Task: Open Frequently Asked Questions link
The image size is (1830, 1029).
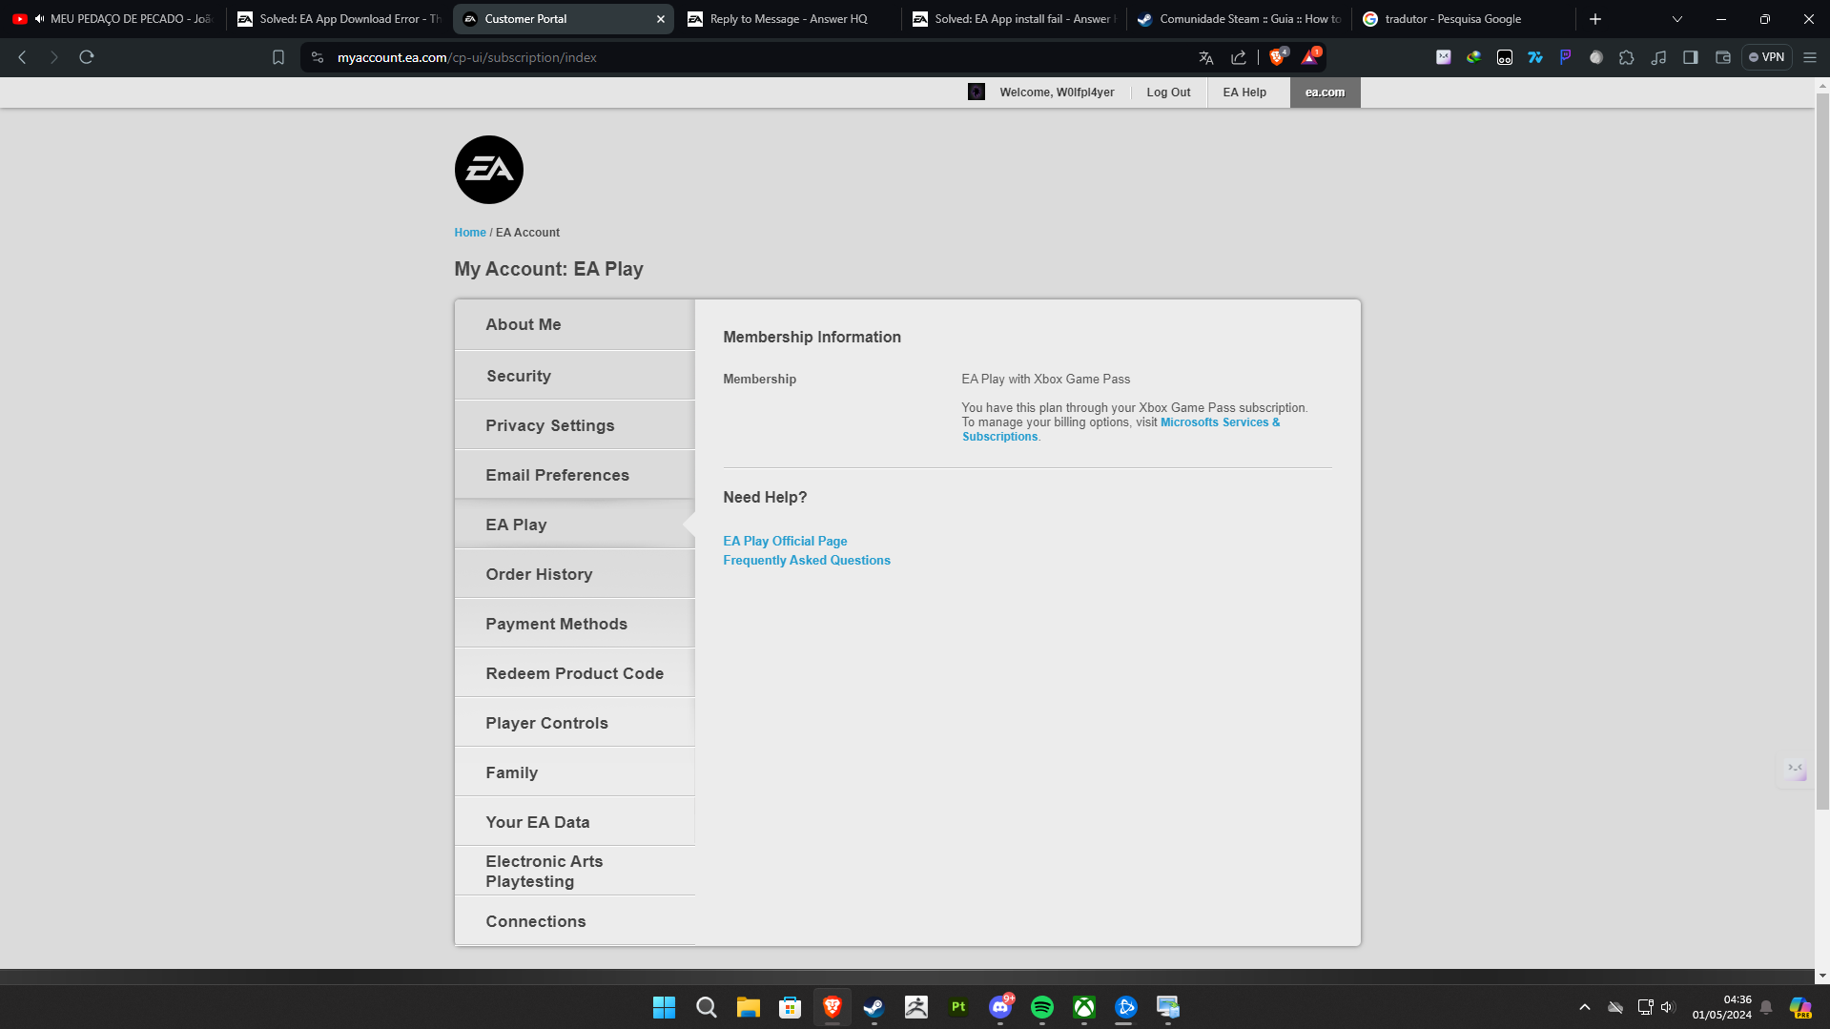Action: pos(807,560)
